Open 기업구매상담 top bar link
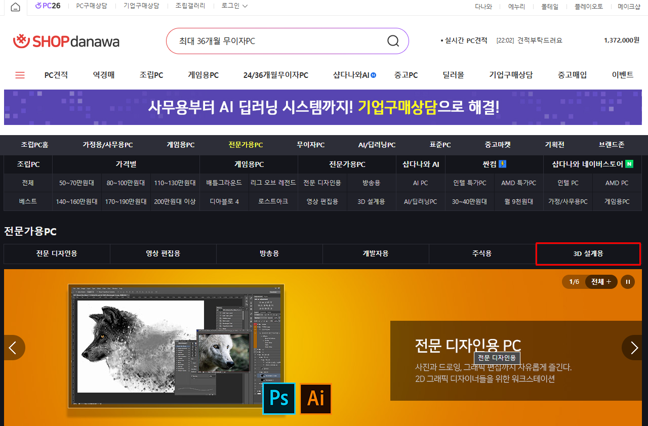 tap(141, 6)
